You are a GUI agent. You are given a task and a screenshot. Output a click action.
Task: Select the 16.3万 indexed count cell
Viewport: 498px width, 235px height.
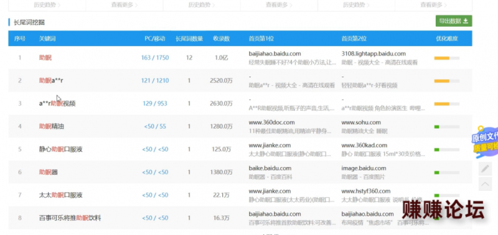click(222, 218)
